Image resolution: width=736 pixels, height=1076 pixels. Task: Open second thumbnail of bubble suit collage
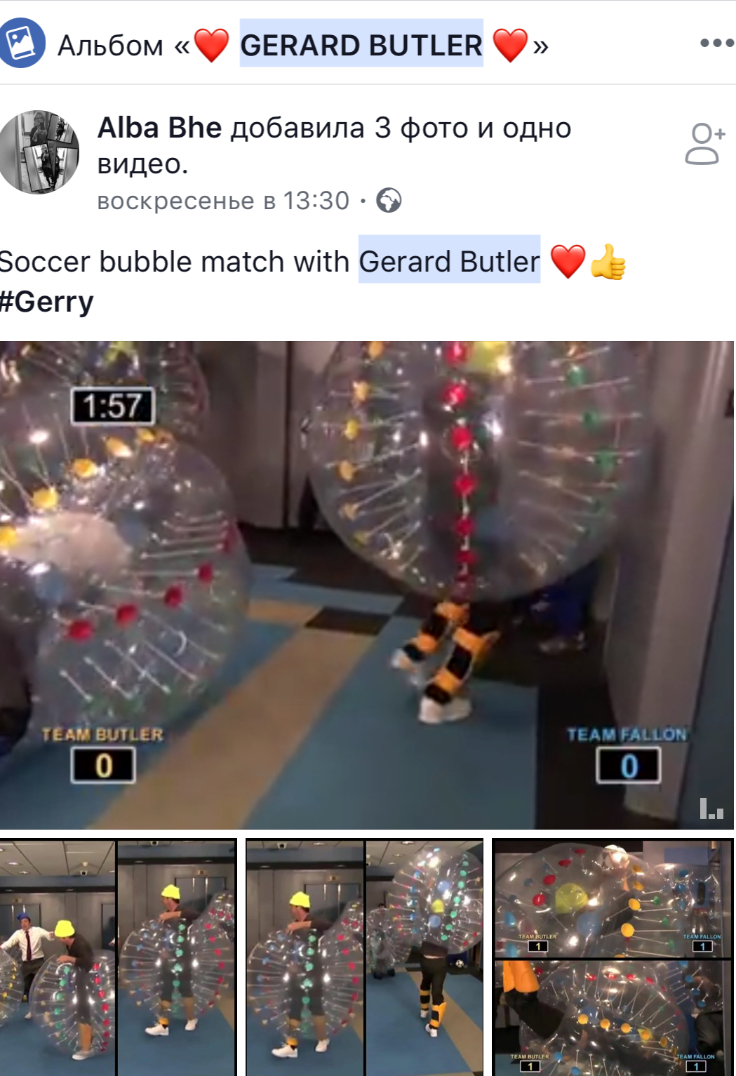[365, 957]
